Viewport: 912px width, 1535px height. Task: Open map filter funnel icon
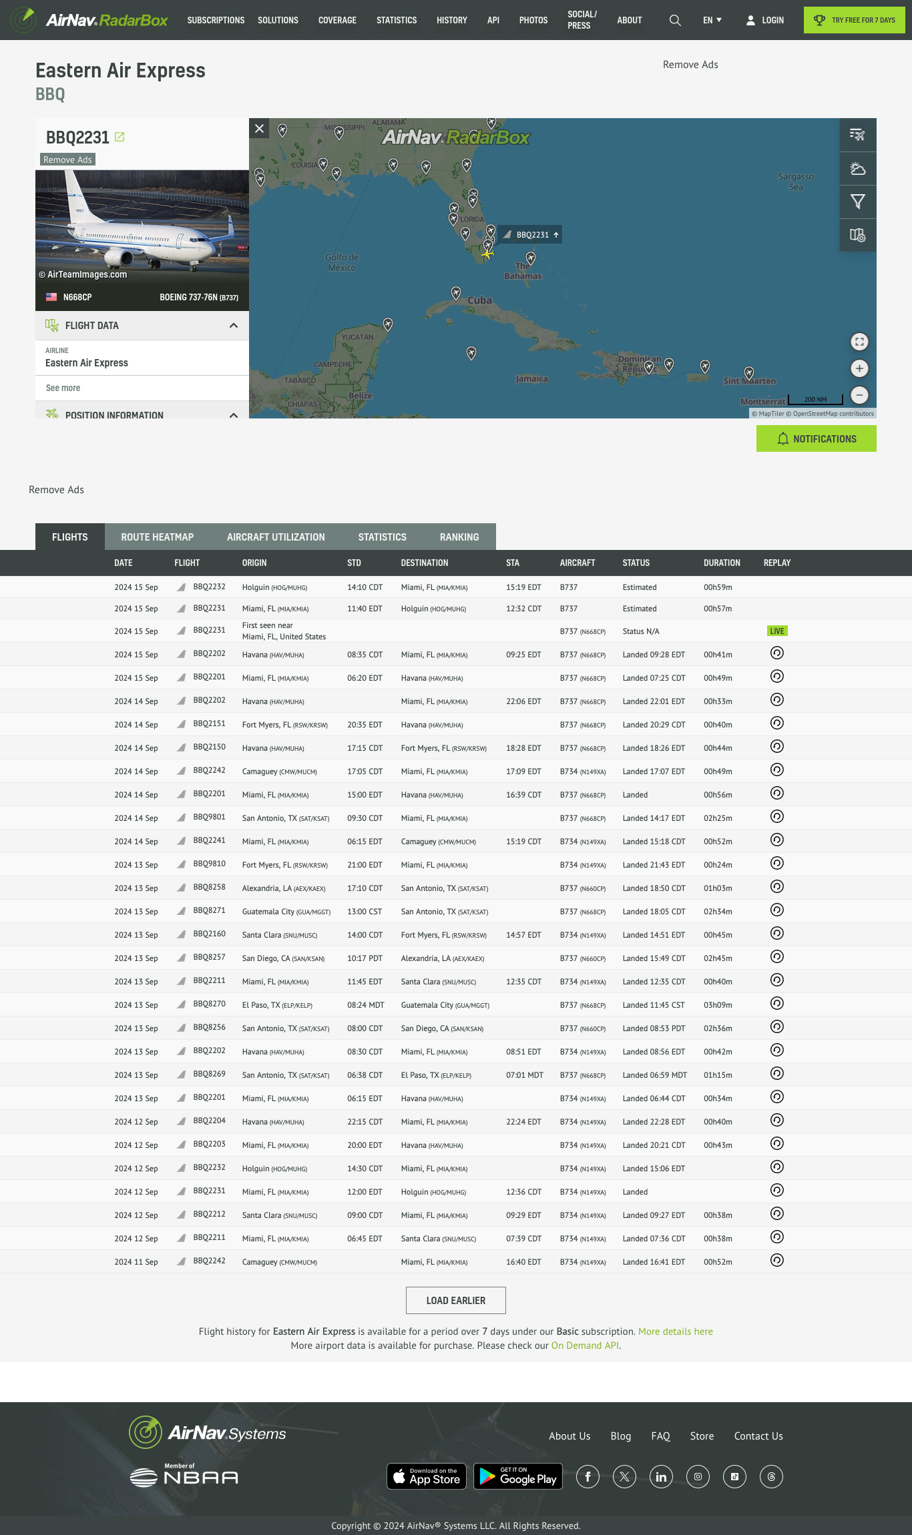point(858,202)
